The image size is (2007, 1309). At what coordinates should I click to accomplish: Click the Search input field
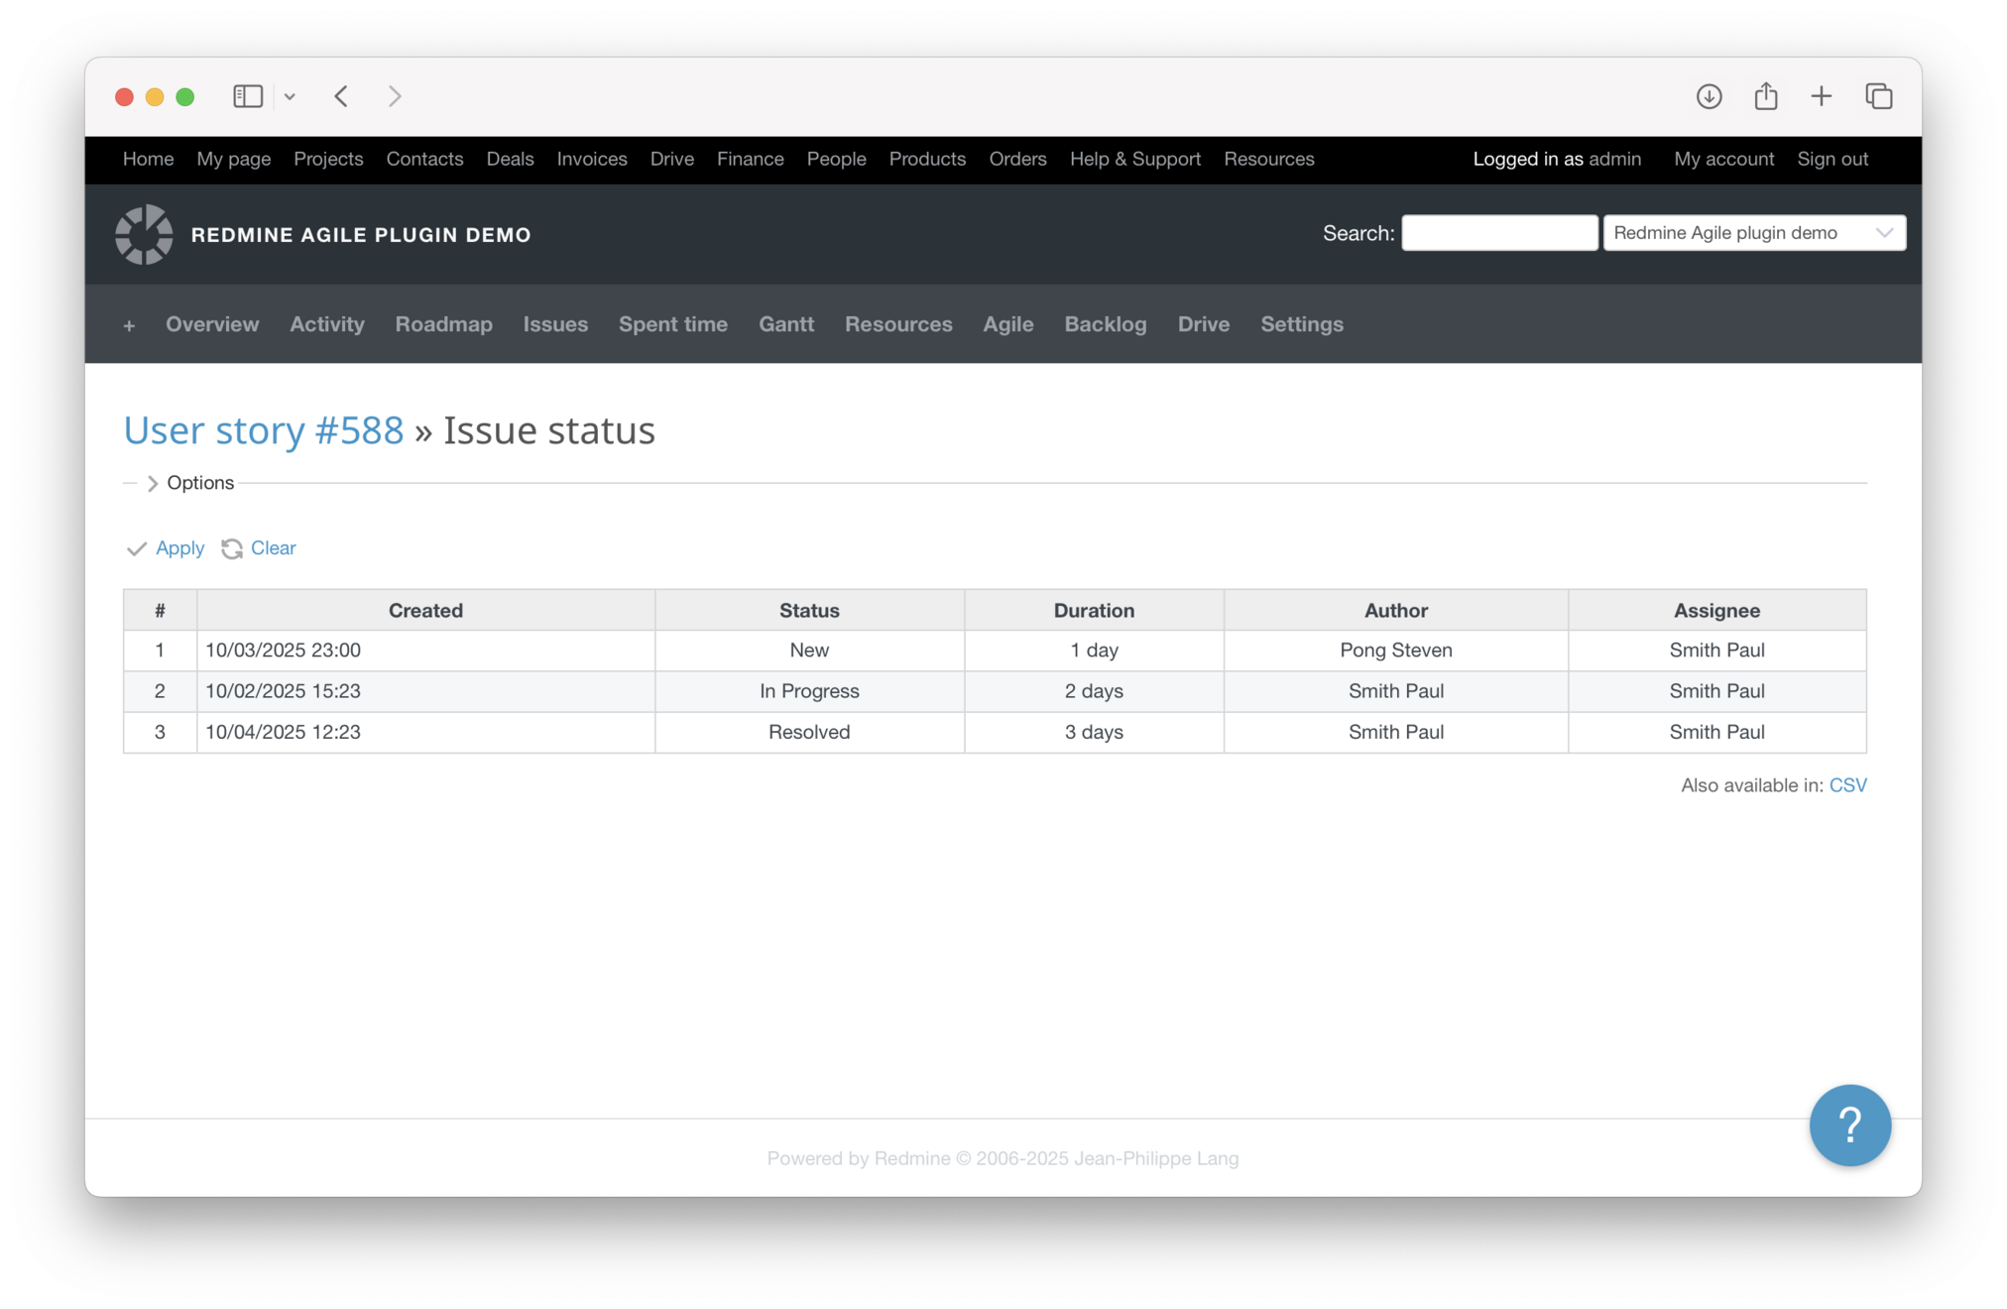1498,233
